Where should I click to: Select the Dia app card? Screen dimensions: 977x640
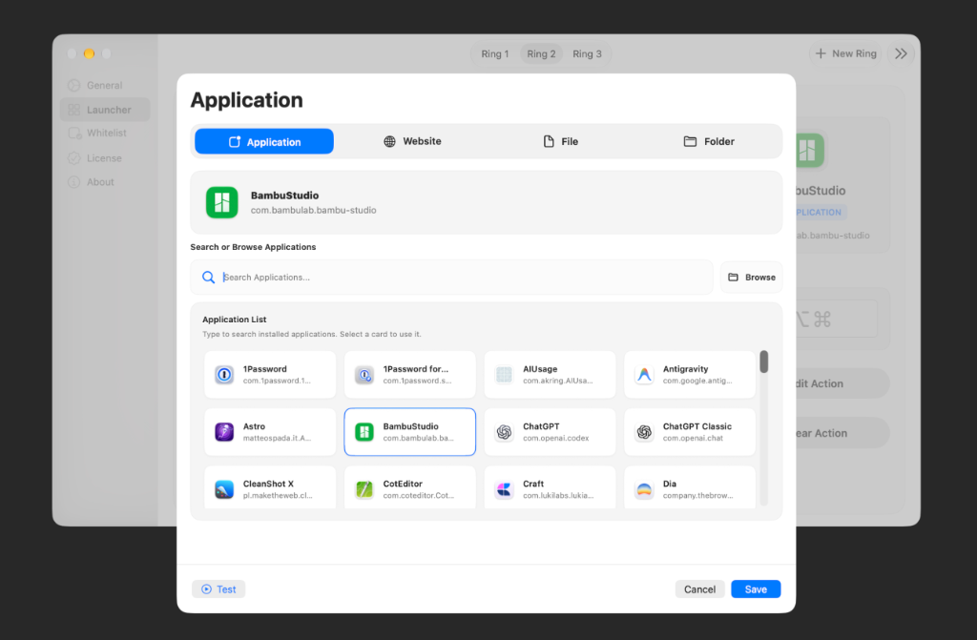click(x=690, y=487)
